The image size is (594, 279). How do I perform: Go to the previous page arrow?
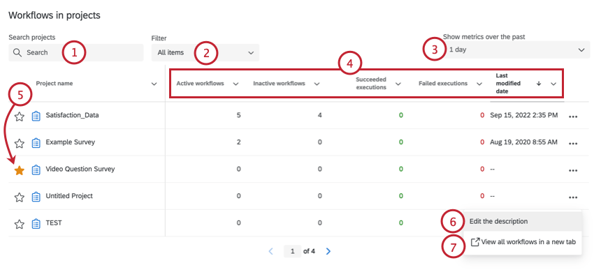point(271,251)
